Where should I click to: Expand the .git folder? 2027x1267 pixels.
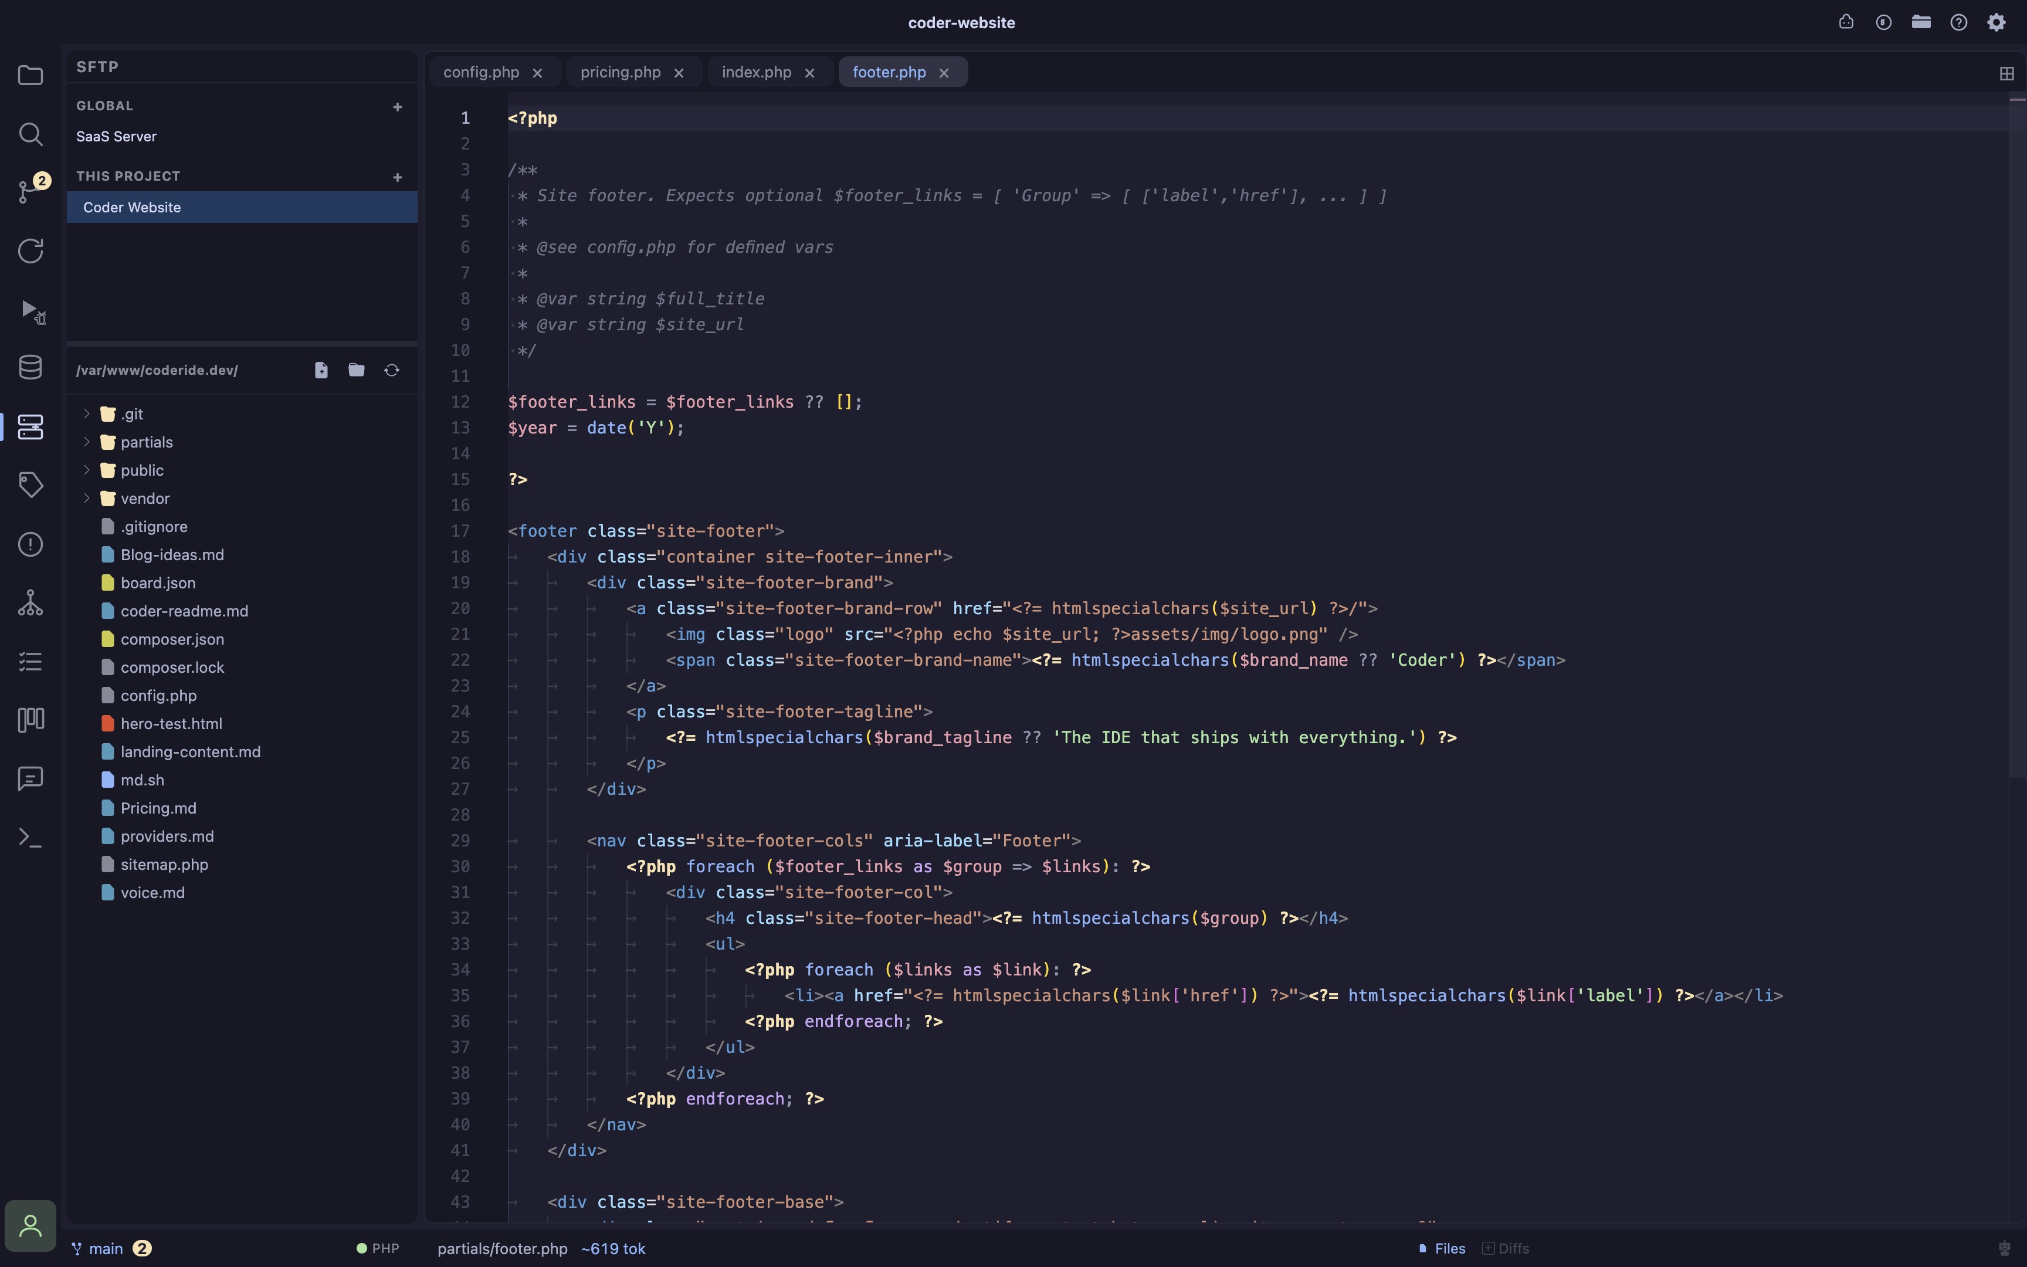point(86,414)
